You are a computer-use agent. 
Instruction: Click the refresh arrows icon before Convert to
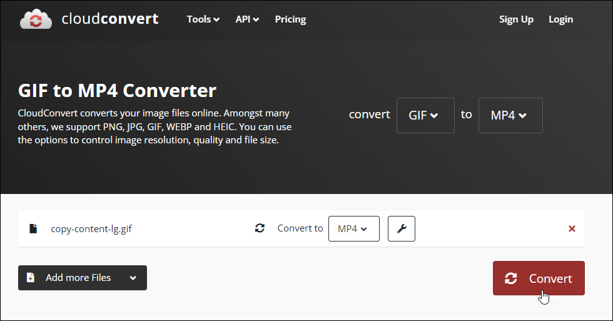pos(260,228)
